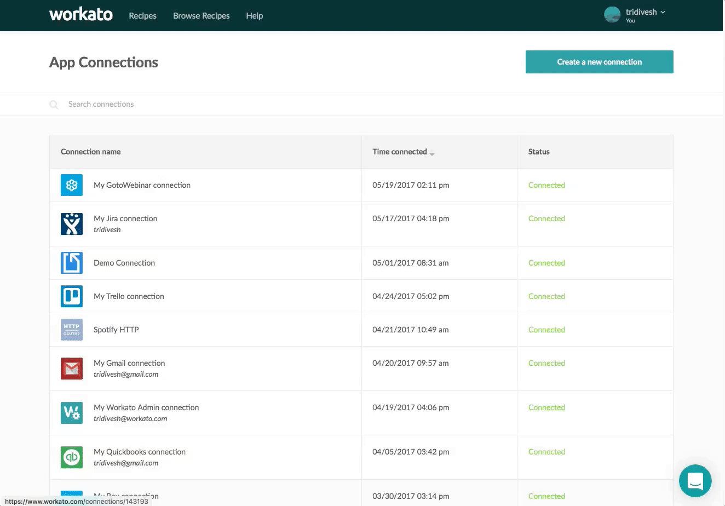The width and height of the screenshot is (725, 506).
Task: Click the Workato Admin connection icon
Action: [72, 413]
